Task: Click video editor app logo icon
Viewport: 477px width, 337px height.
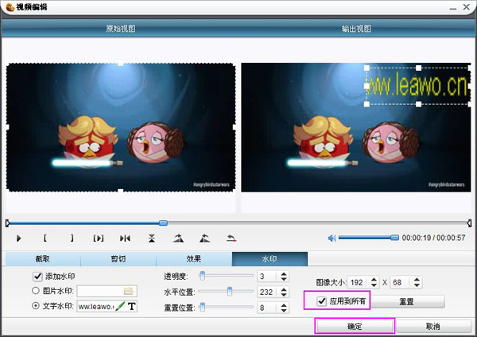Action: [x=10, y=6]
